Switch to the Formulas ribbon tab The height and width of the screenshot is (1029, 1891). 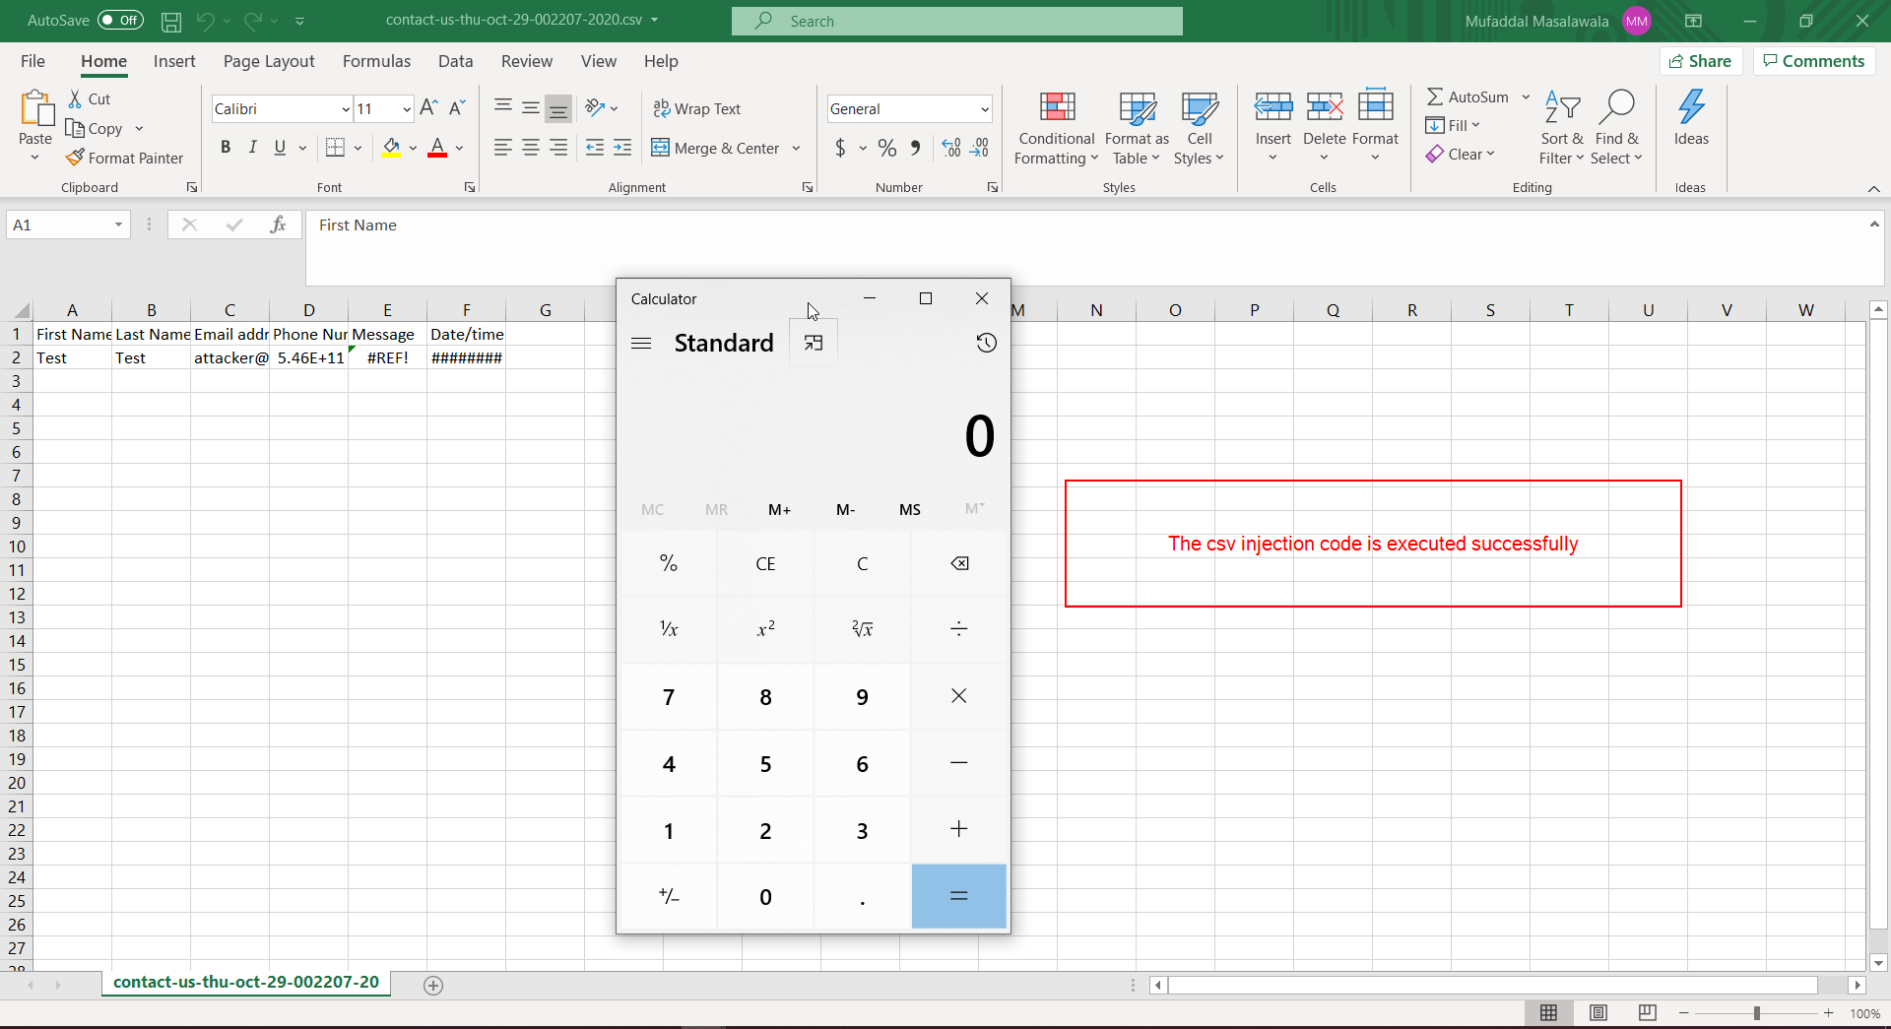click(376, 61)
